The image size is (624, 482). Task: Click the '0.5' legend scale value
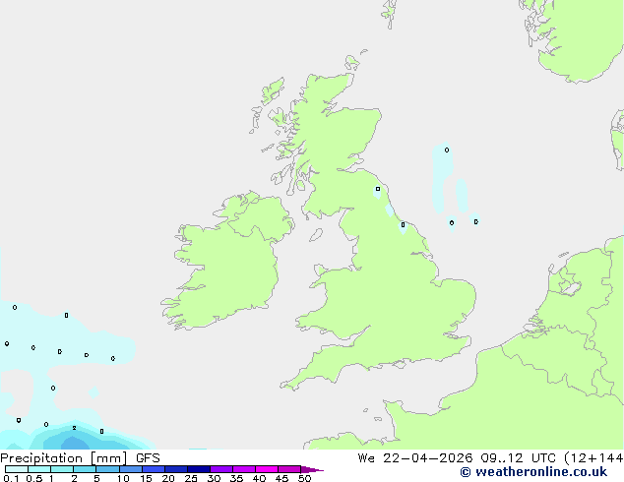[34, 478]
